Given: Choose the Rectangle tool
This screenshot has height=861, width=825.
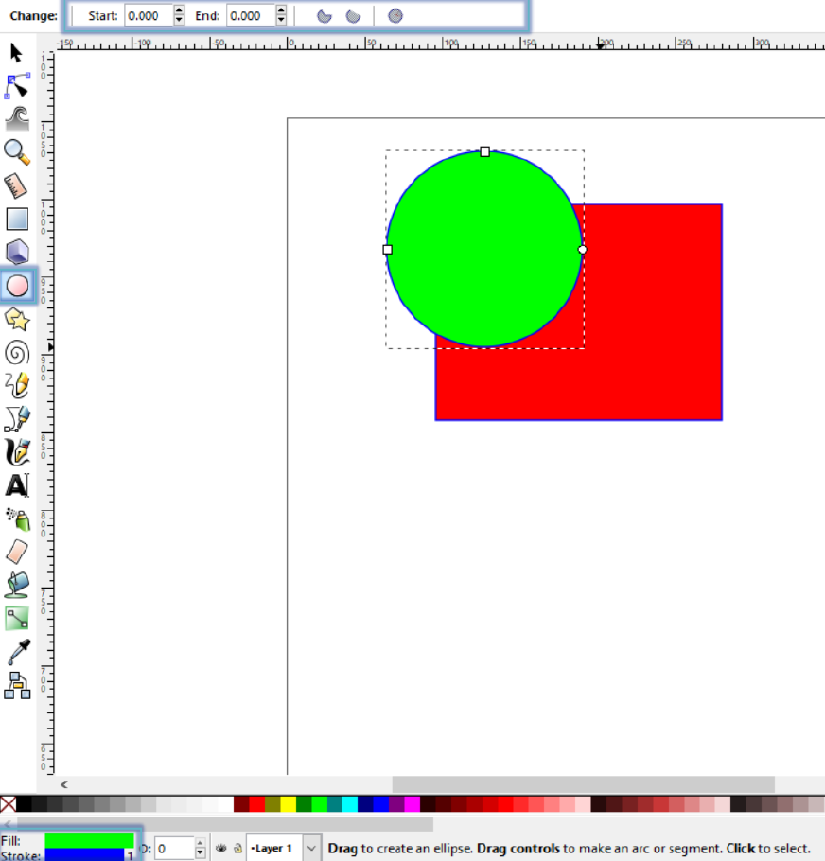Looking at the screenshot, I should 17,220.
